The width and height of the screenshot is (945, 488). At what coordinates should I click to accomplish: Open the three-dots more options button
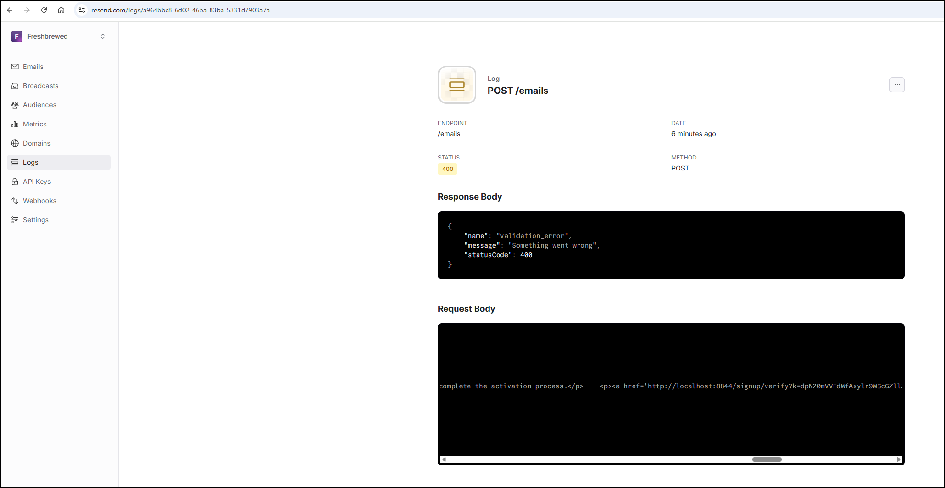(x=897, y=85)
